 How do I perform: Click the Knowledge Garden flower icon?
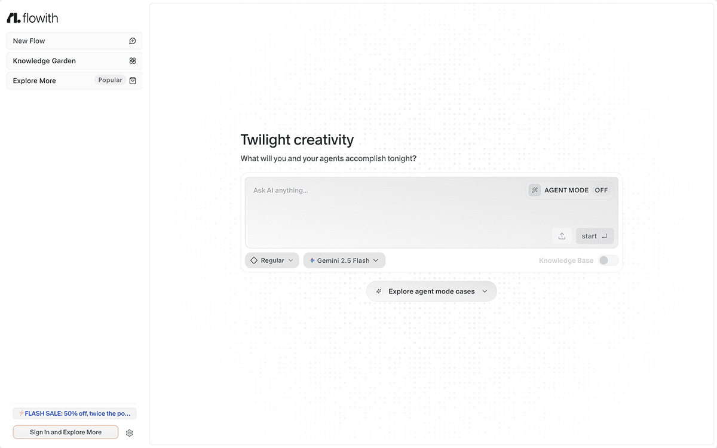[133, 61]
